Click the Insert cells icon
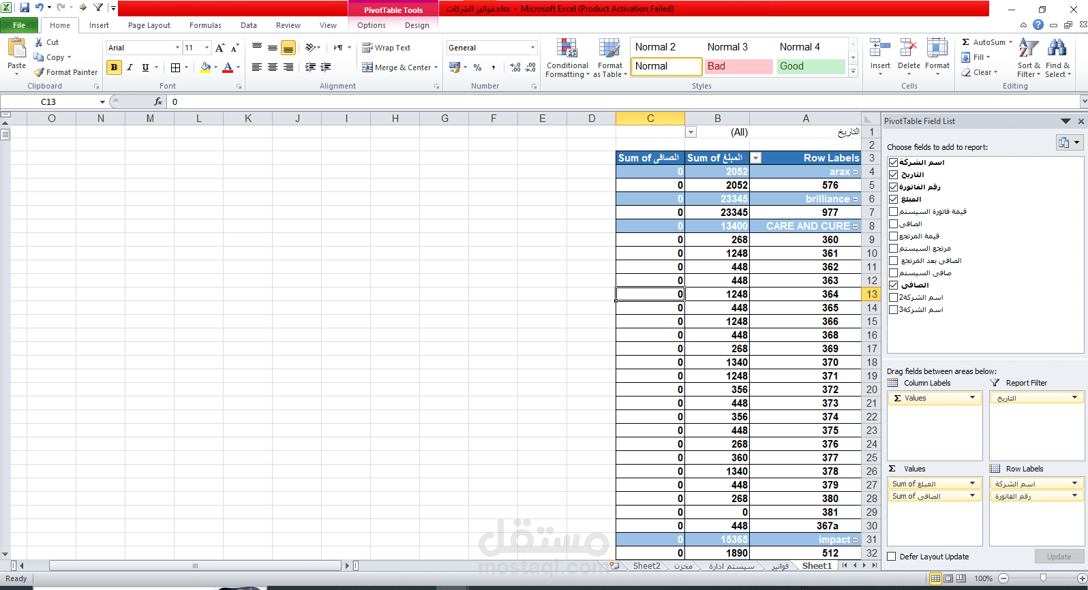 click(x=880, y=49)
